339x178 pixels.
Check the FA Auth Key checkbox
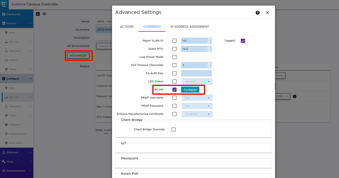(x=175, y=73)
